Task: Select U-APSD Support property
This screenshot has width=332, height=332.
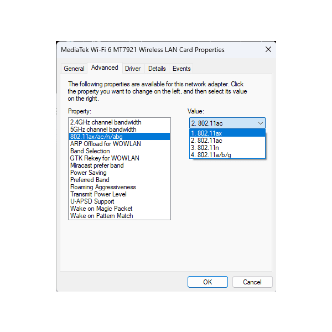Action: tap(120, 201)
